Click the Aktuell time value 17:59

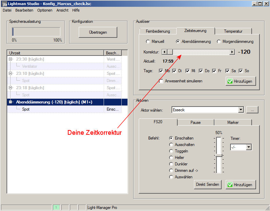tap(168, 61)
